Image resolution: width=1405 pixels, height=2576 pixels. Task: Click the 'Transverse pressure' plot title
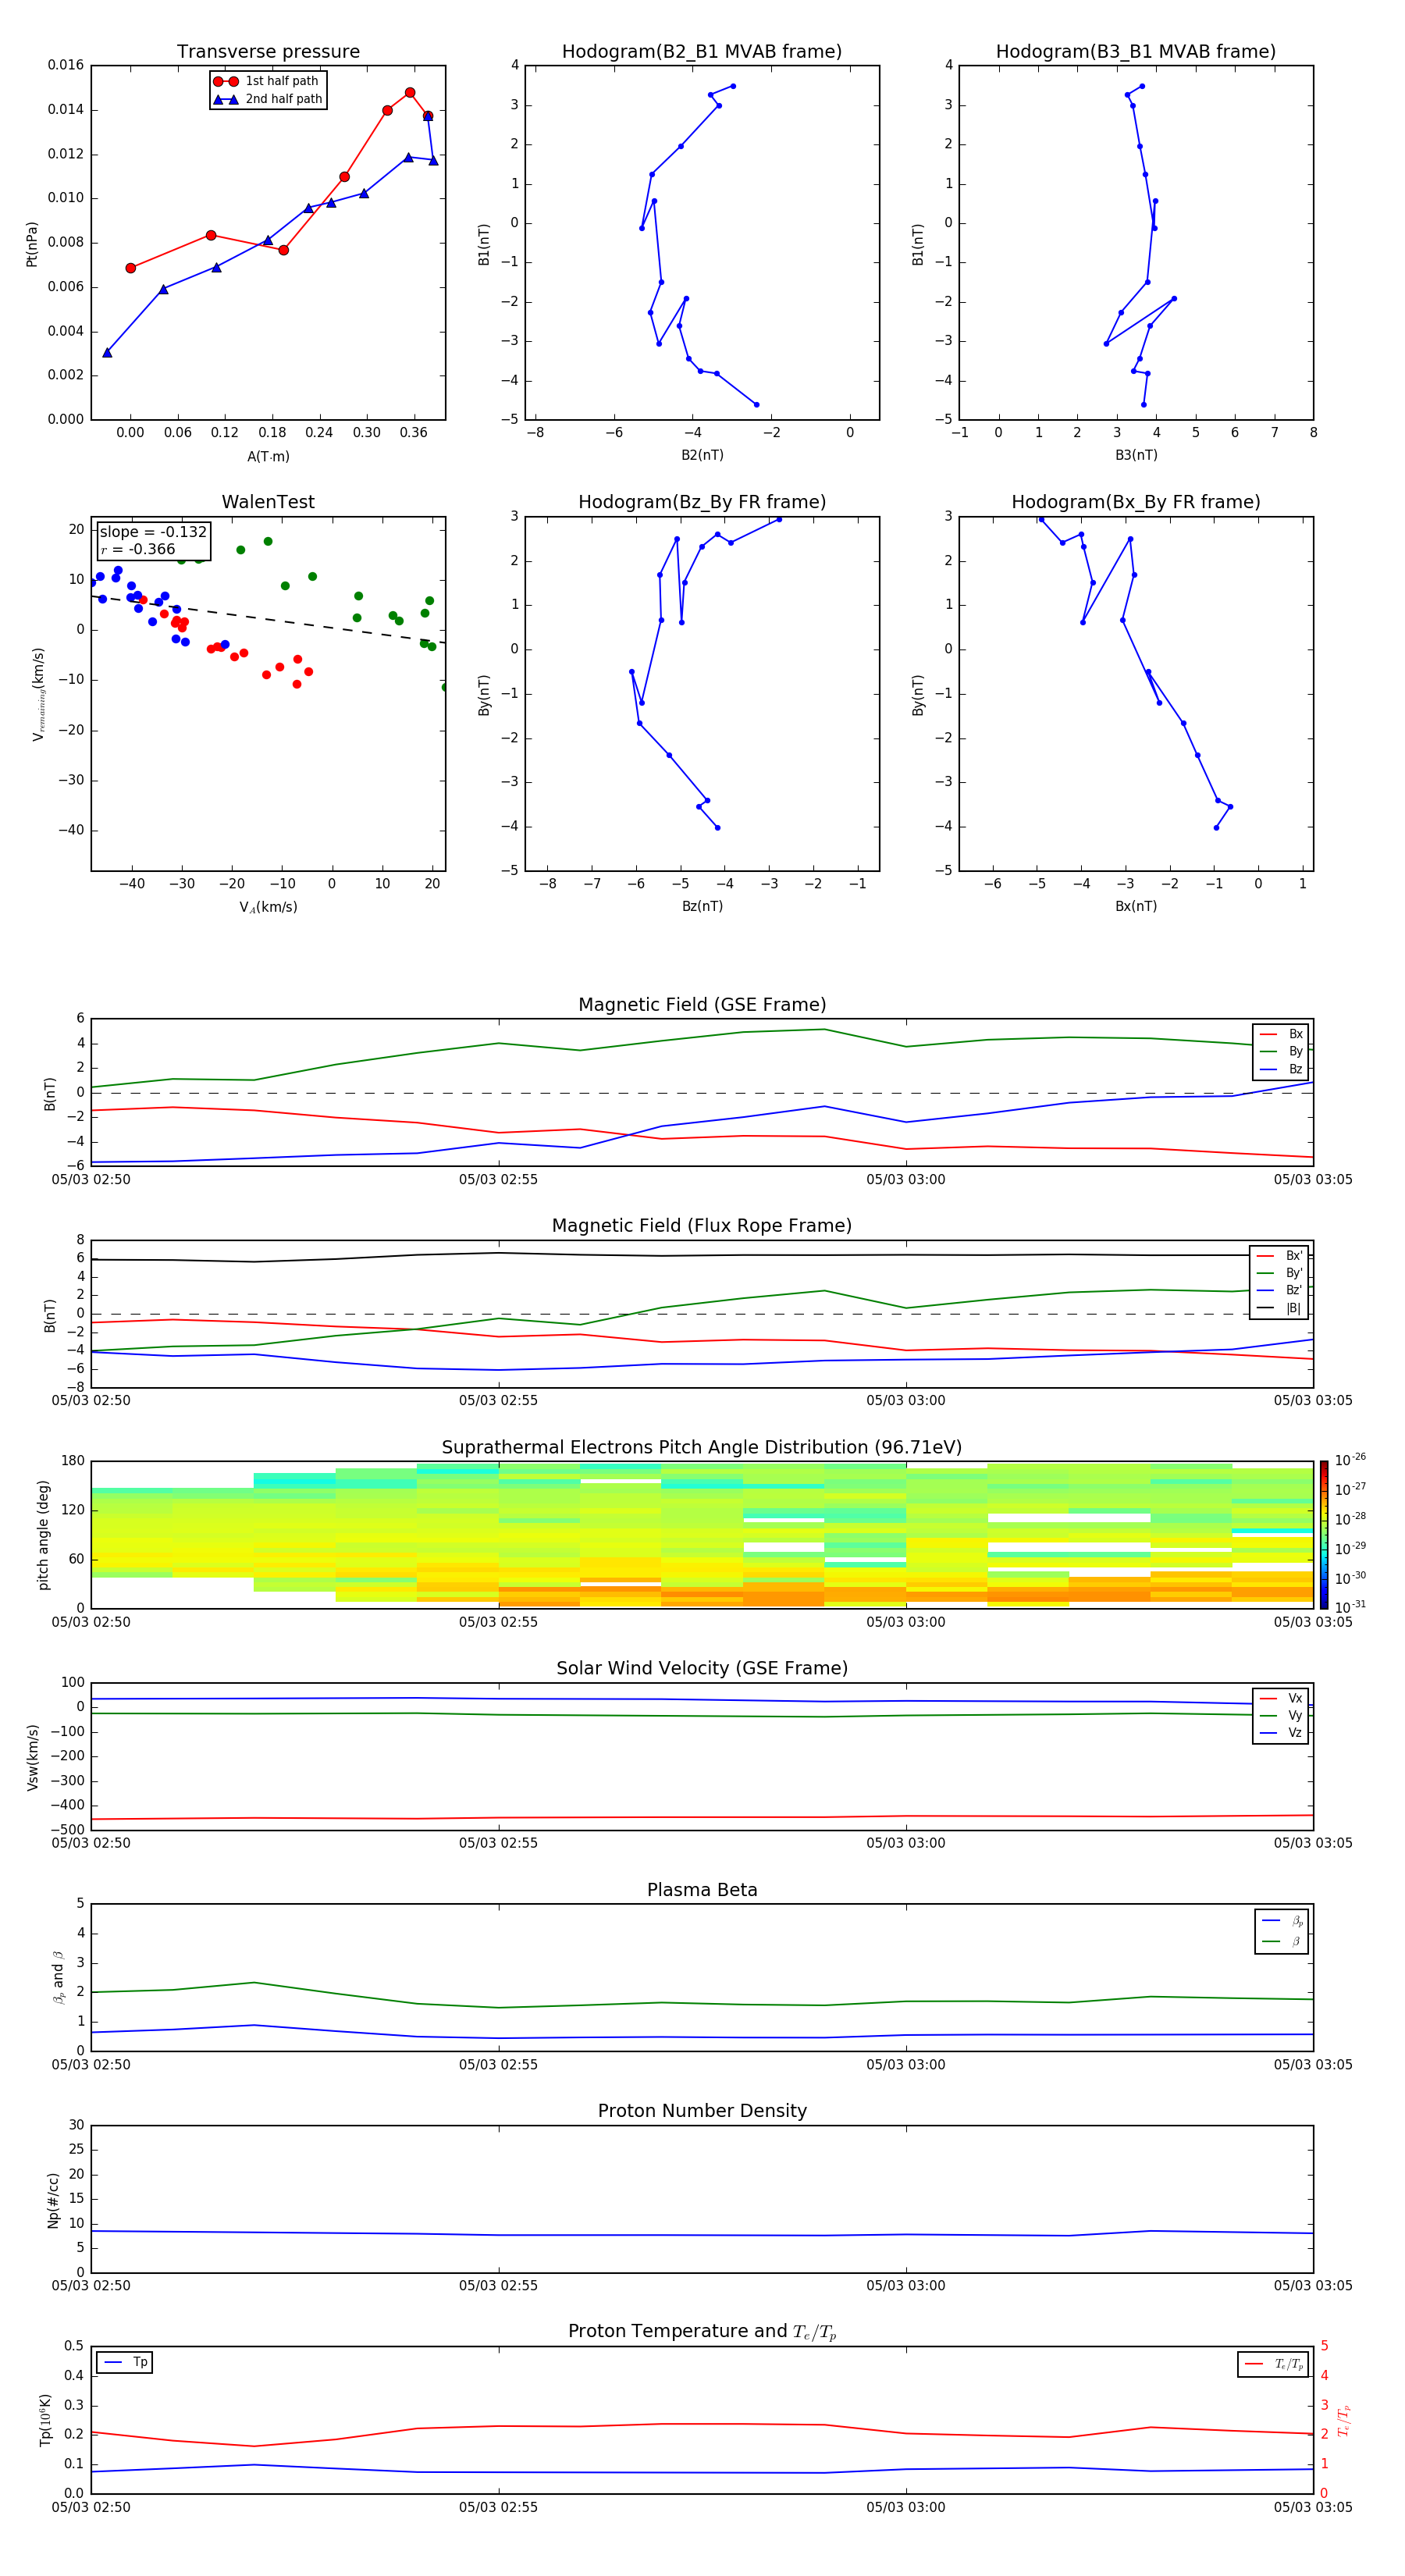click(268, 52)
